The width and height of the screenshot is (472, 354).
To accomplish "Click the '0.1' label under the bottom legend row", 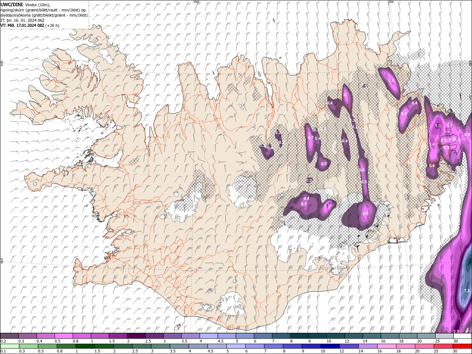I will [x=3, y=351].
